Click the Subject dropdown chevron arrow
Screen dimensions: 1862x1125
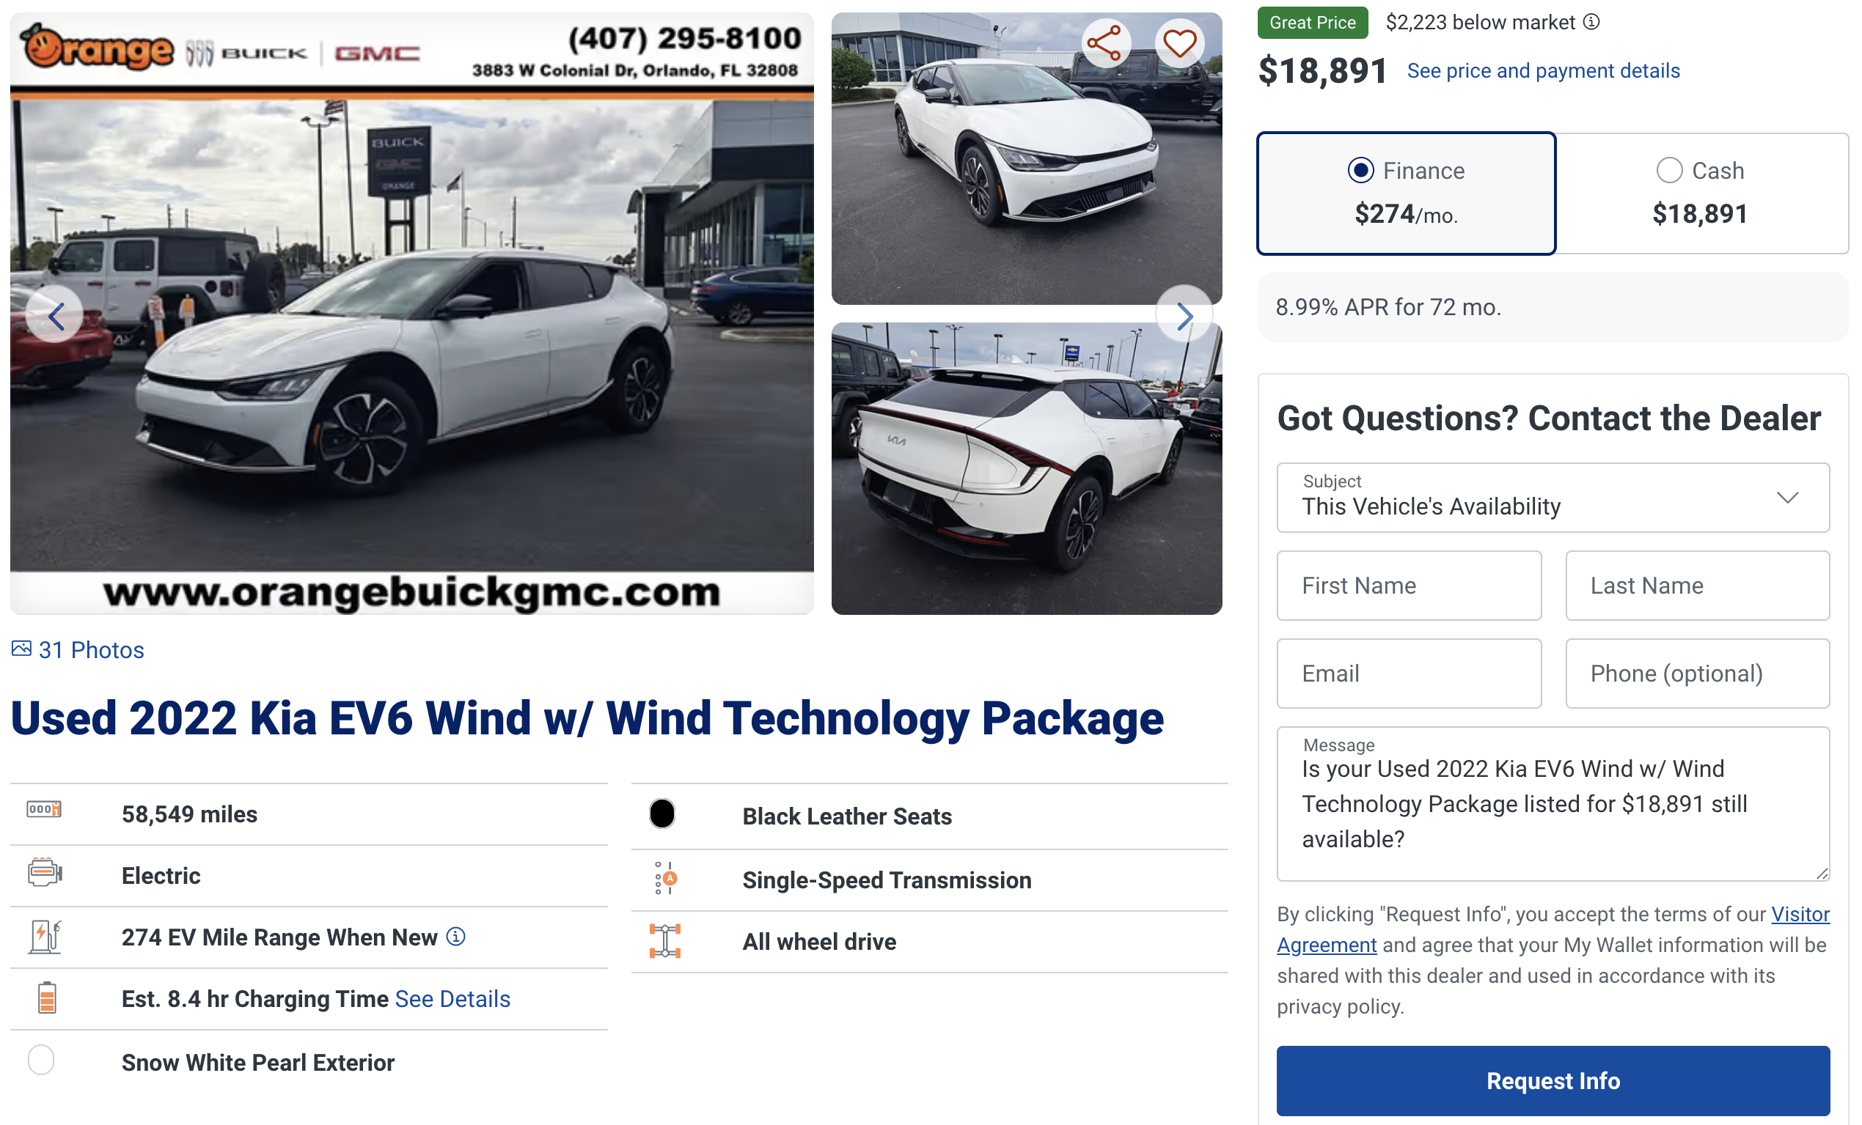tap(1787, 498)
